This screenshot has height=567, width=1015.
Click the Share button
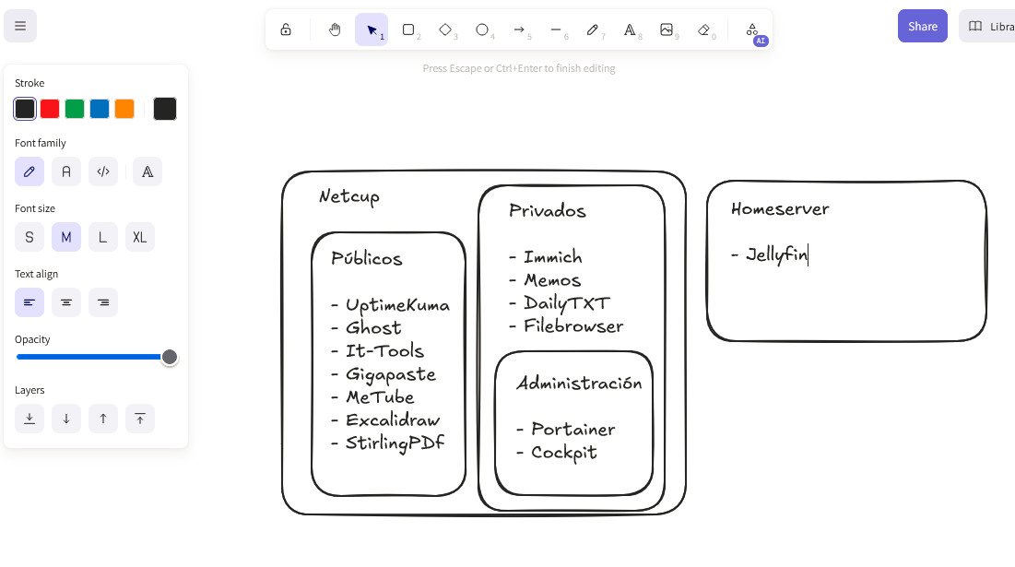pyautogui.click(x=922, y=27)
